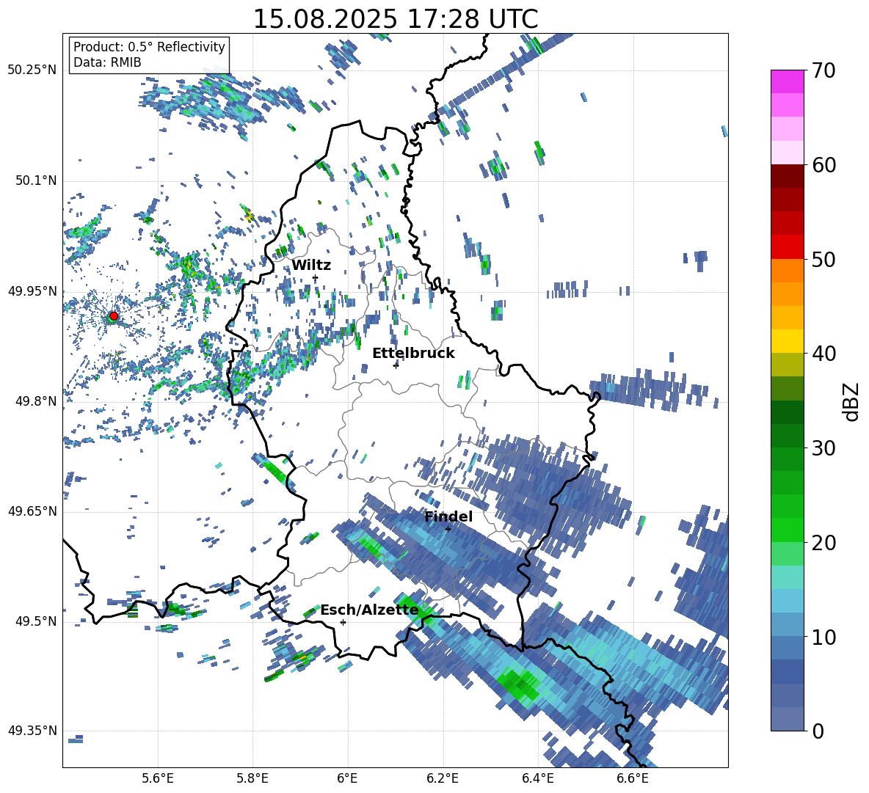Click the 6.2°E longitude label
Screen dimensions: 869x793
click(x=443, y=778)
